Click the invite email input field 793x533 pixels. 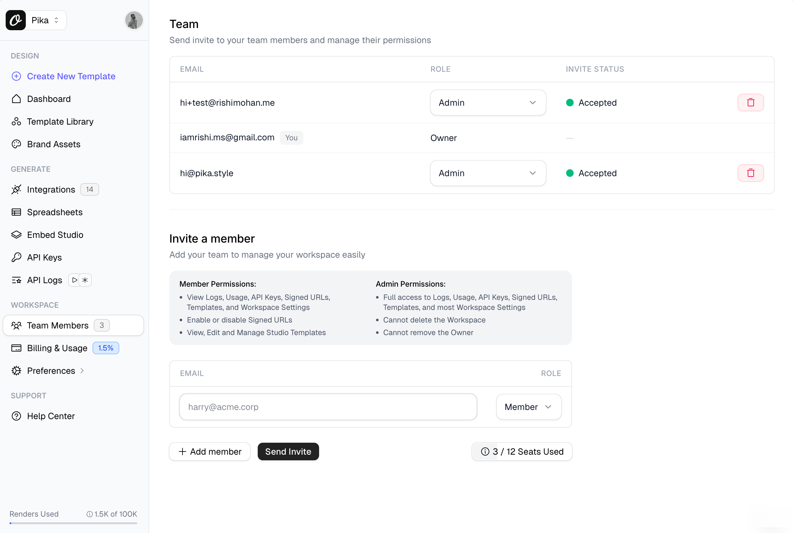328,407
